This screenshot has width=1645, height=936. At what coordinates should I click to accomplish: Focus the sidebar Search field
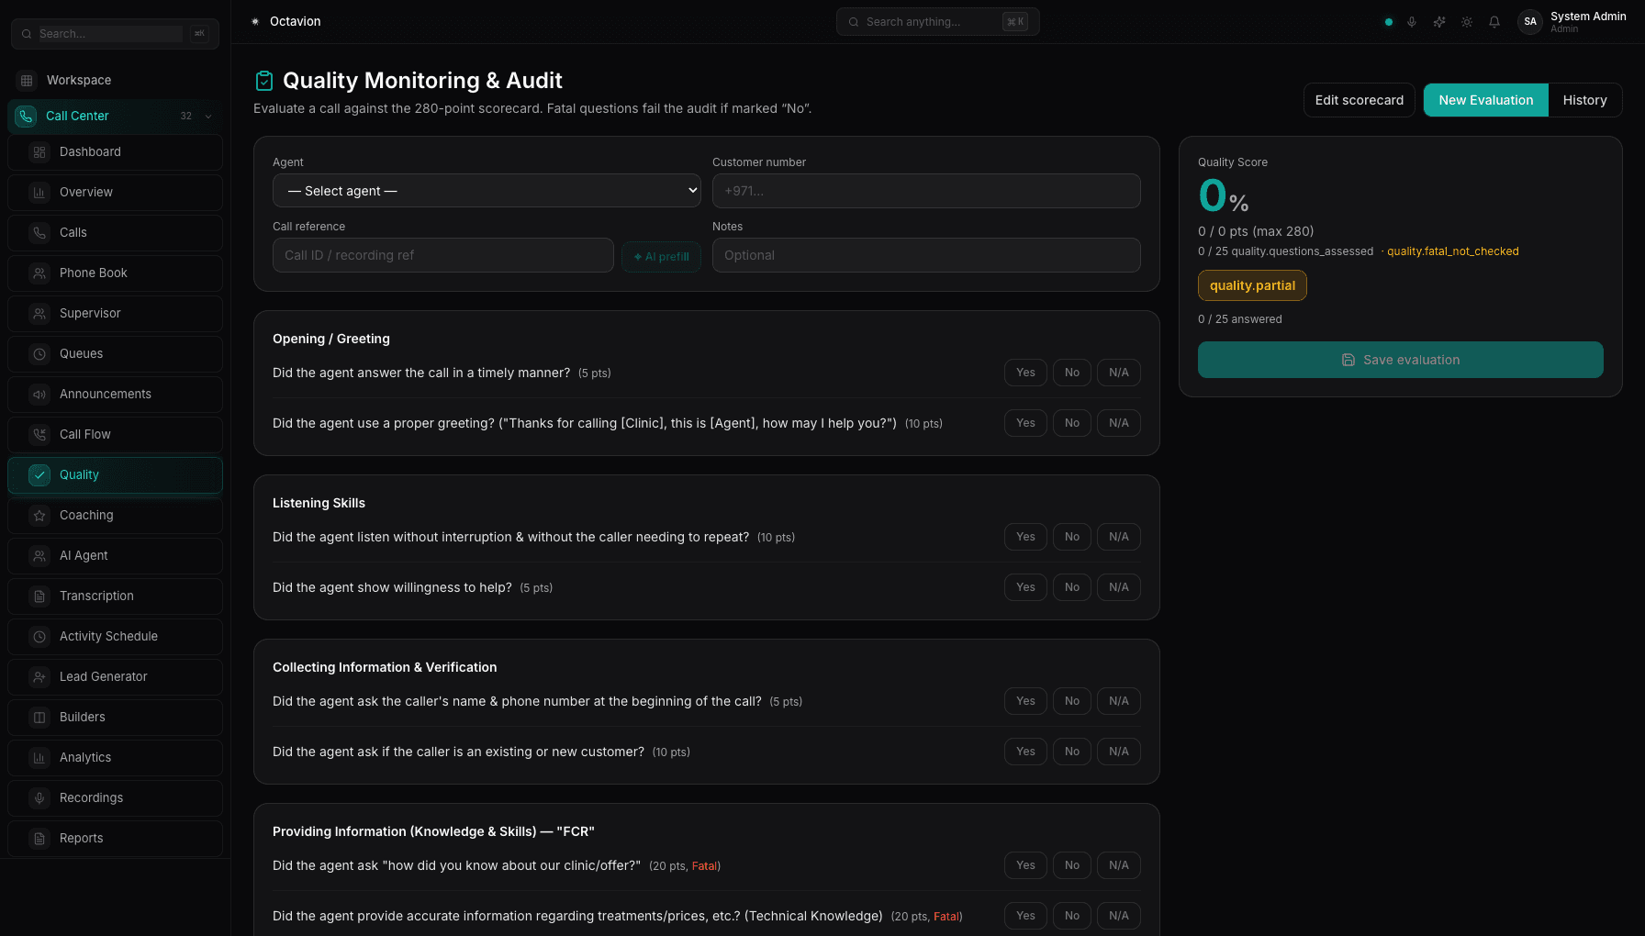tap(115, 34)
